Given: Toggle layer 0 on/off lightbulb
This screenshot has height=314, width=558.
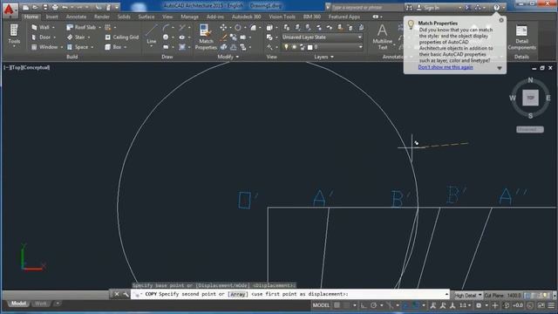Looking at the screenshot, I should pos(286,47).
